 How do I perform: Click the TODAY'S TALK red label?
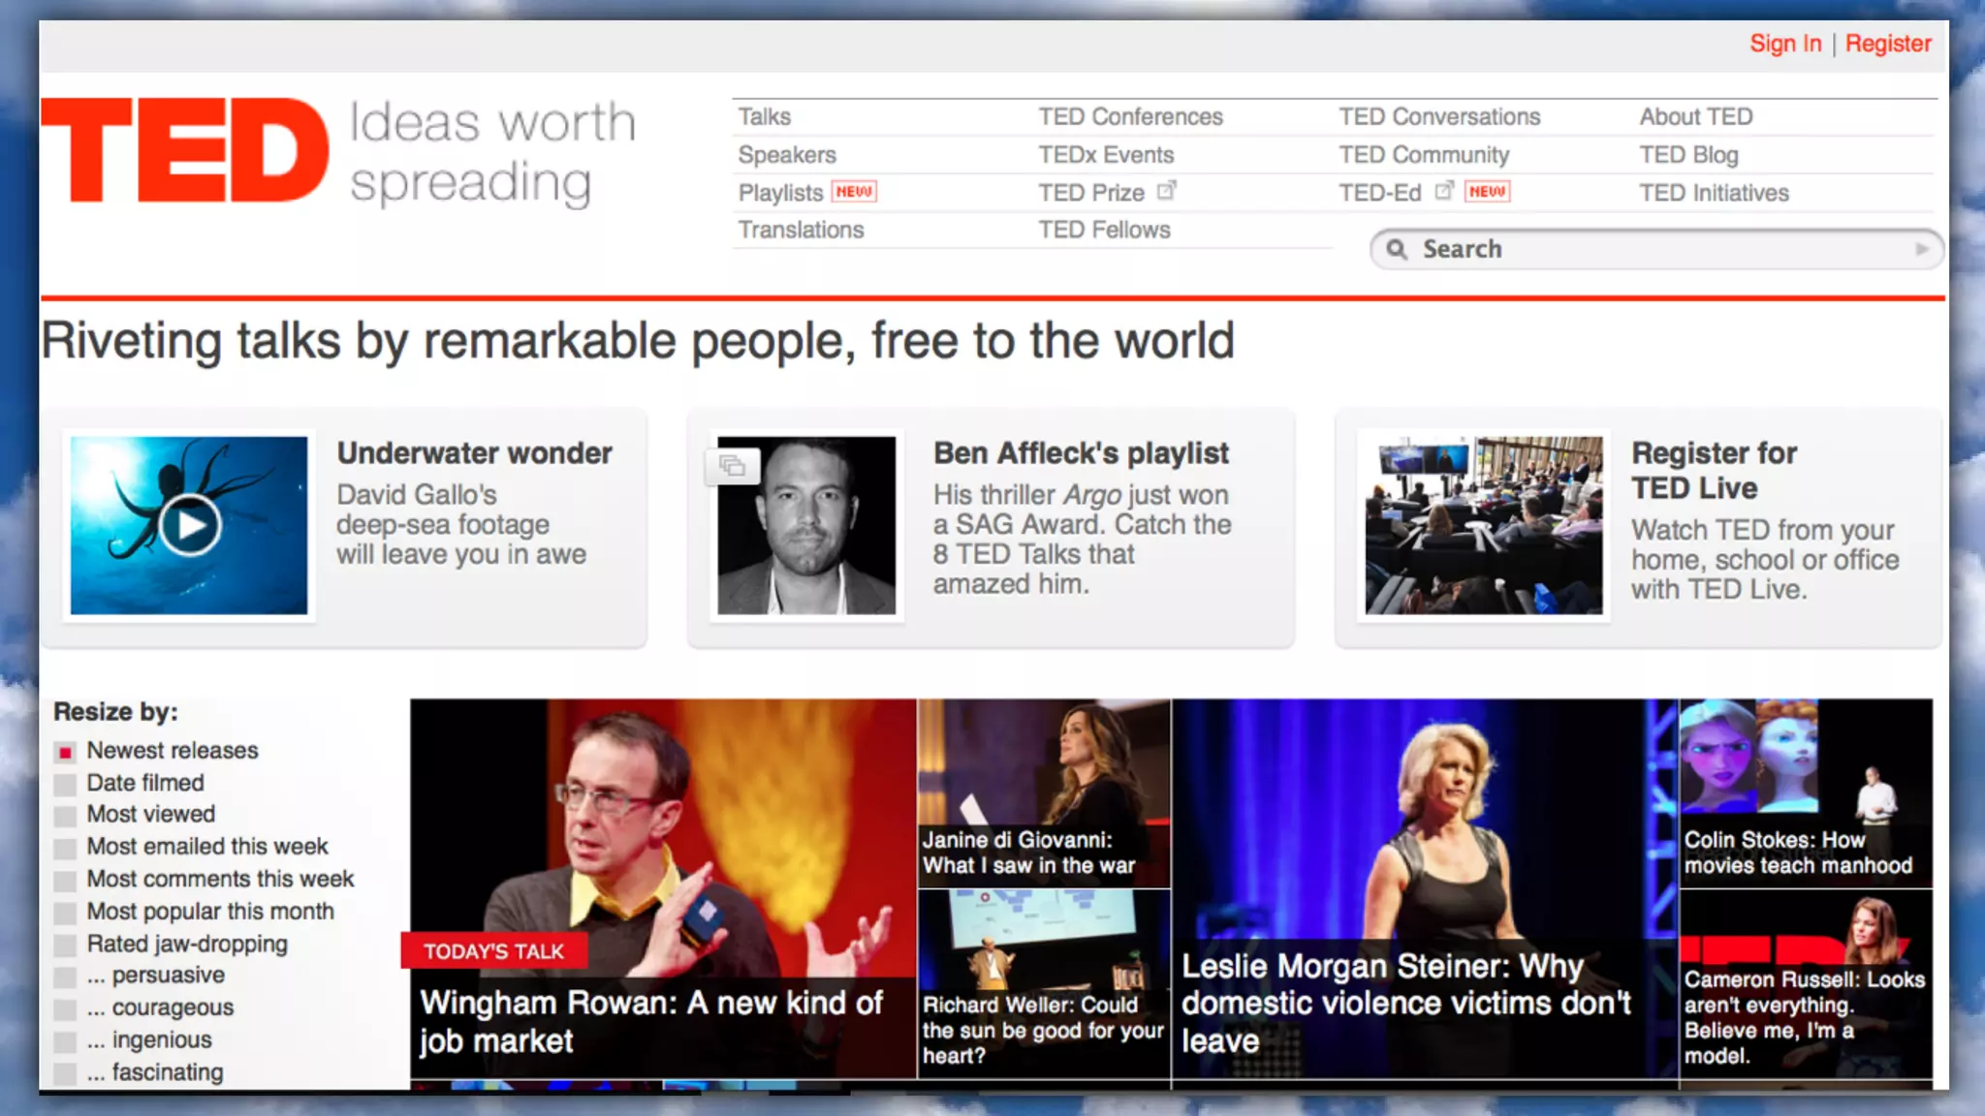point(493,951)
